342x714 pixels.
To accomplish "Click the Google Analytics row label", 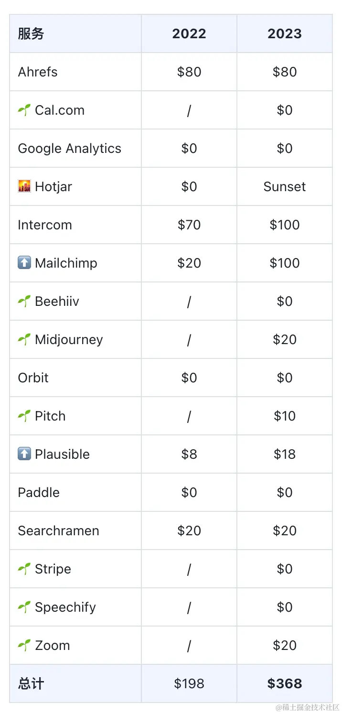I will pyautogui.click(x=70, y=148).
